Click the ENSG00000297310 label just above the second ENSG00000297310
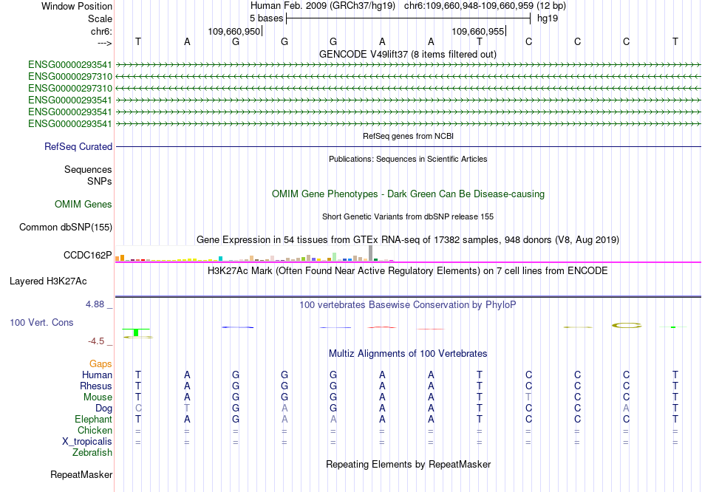This screenshot has height=492, width=702. 70,77
